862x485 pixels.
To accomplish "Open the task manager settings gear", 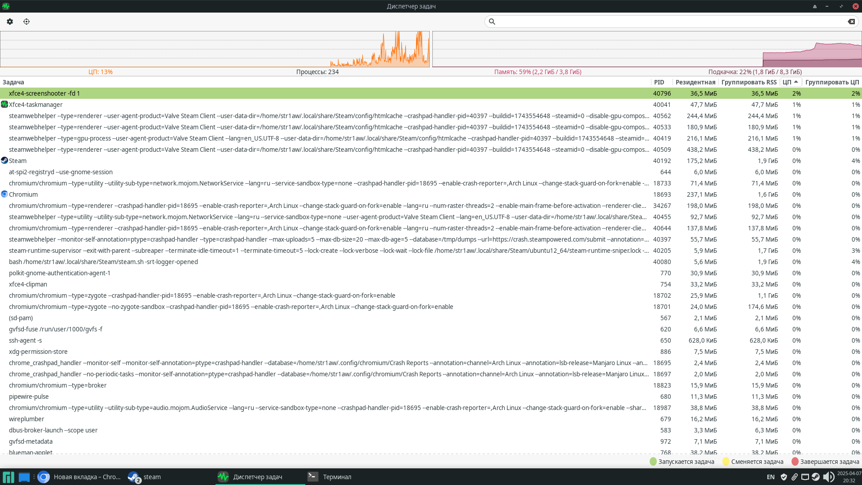I will click(10, 22).
